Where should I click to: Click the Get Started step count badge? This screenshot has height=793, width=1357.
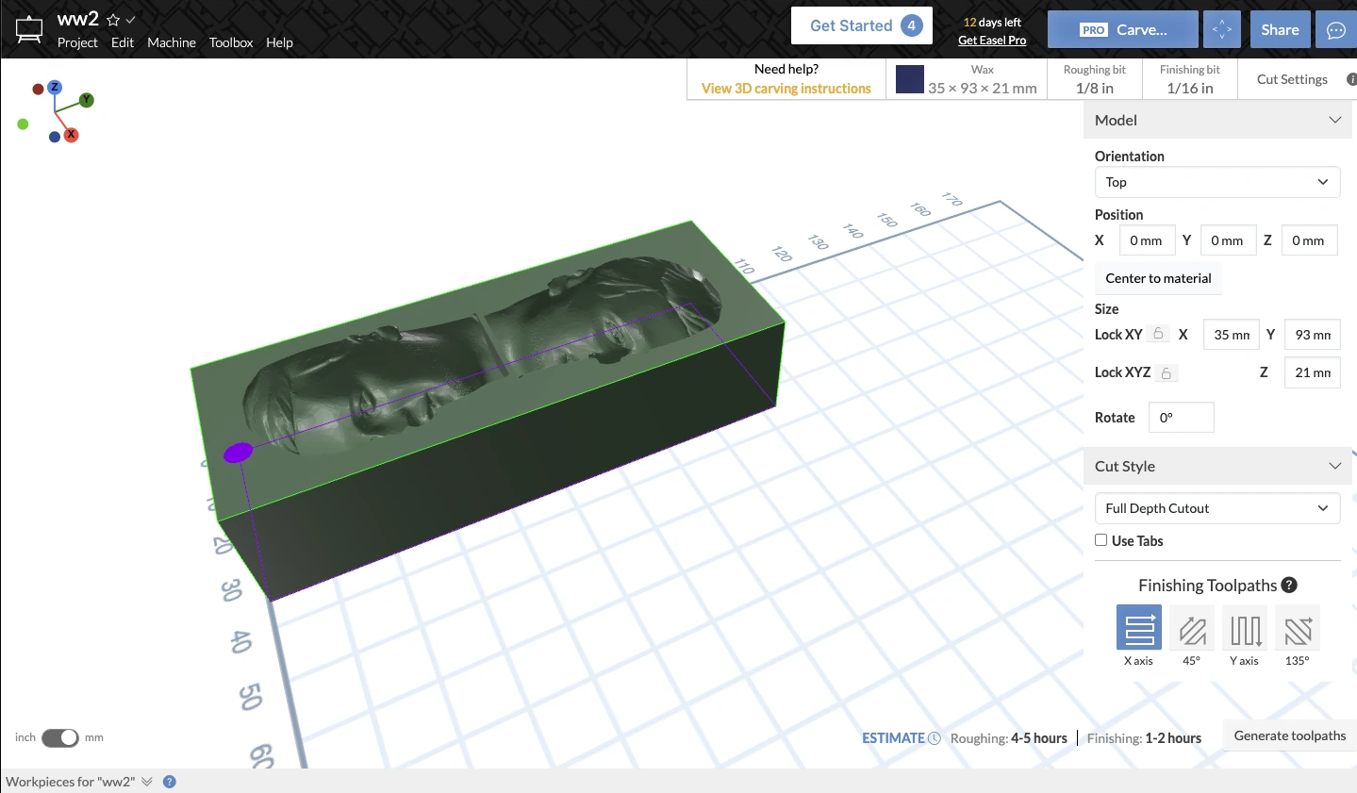coord(911,25)
